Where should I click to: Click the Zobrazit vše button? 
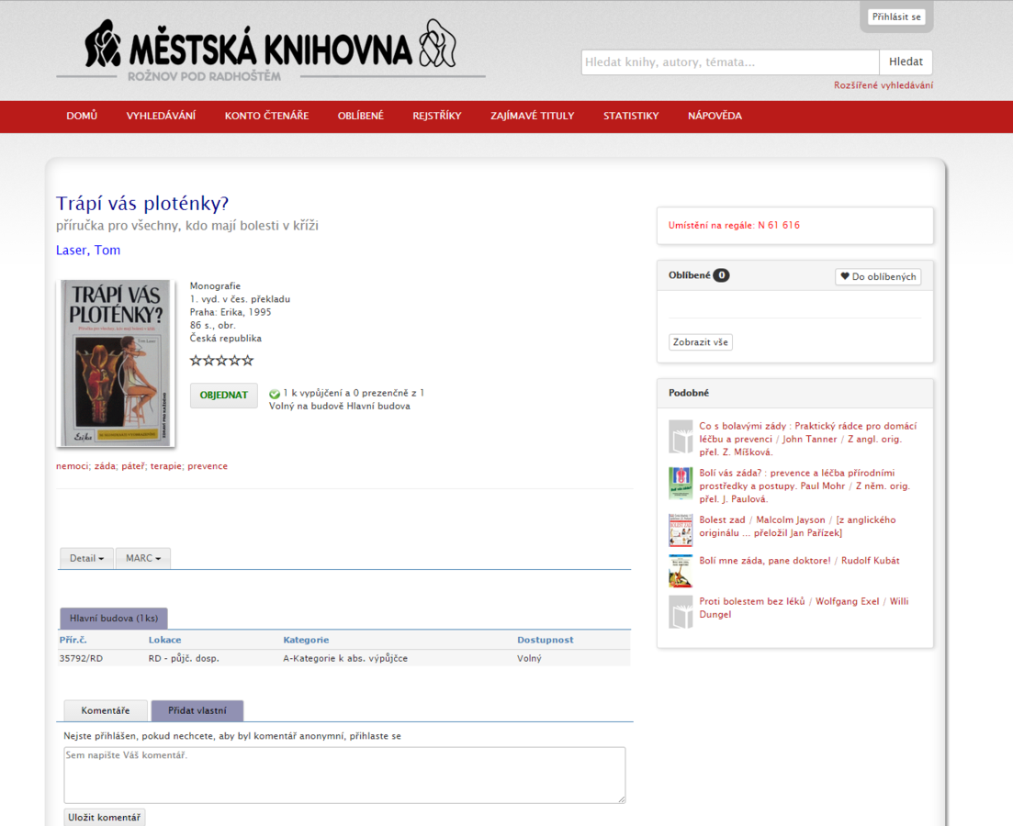[701, 342]
